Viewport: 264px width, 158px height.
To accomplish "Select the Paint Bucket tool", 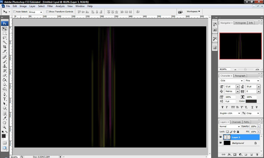I will 4,80.
